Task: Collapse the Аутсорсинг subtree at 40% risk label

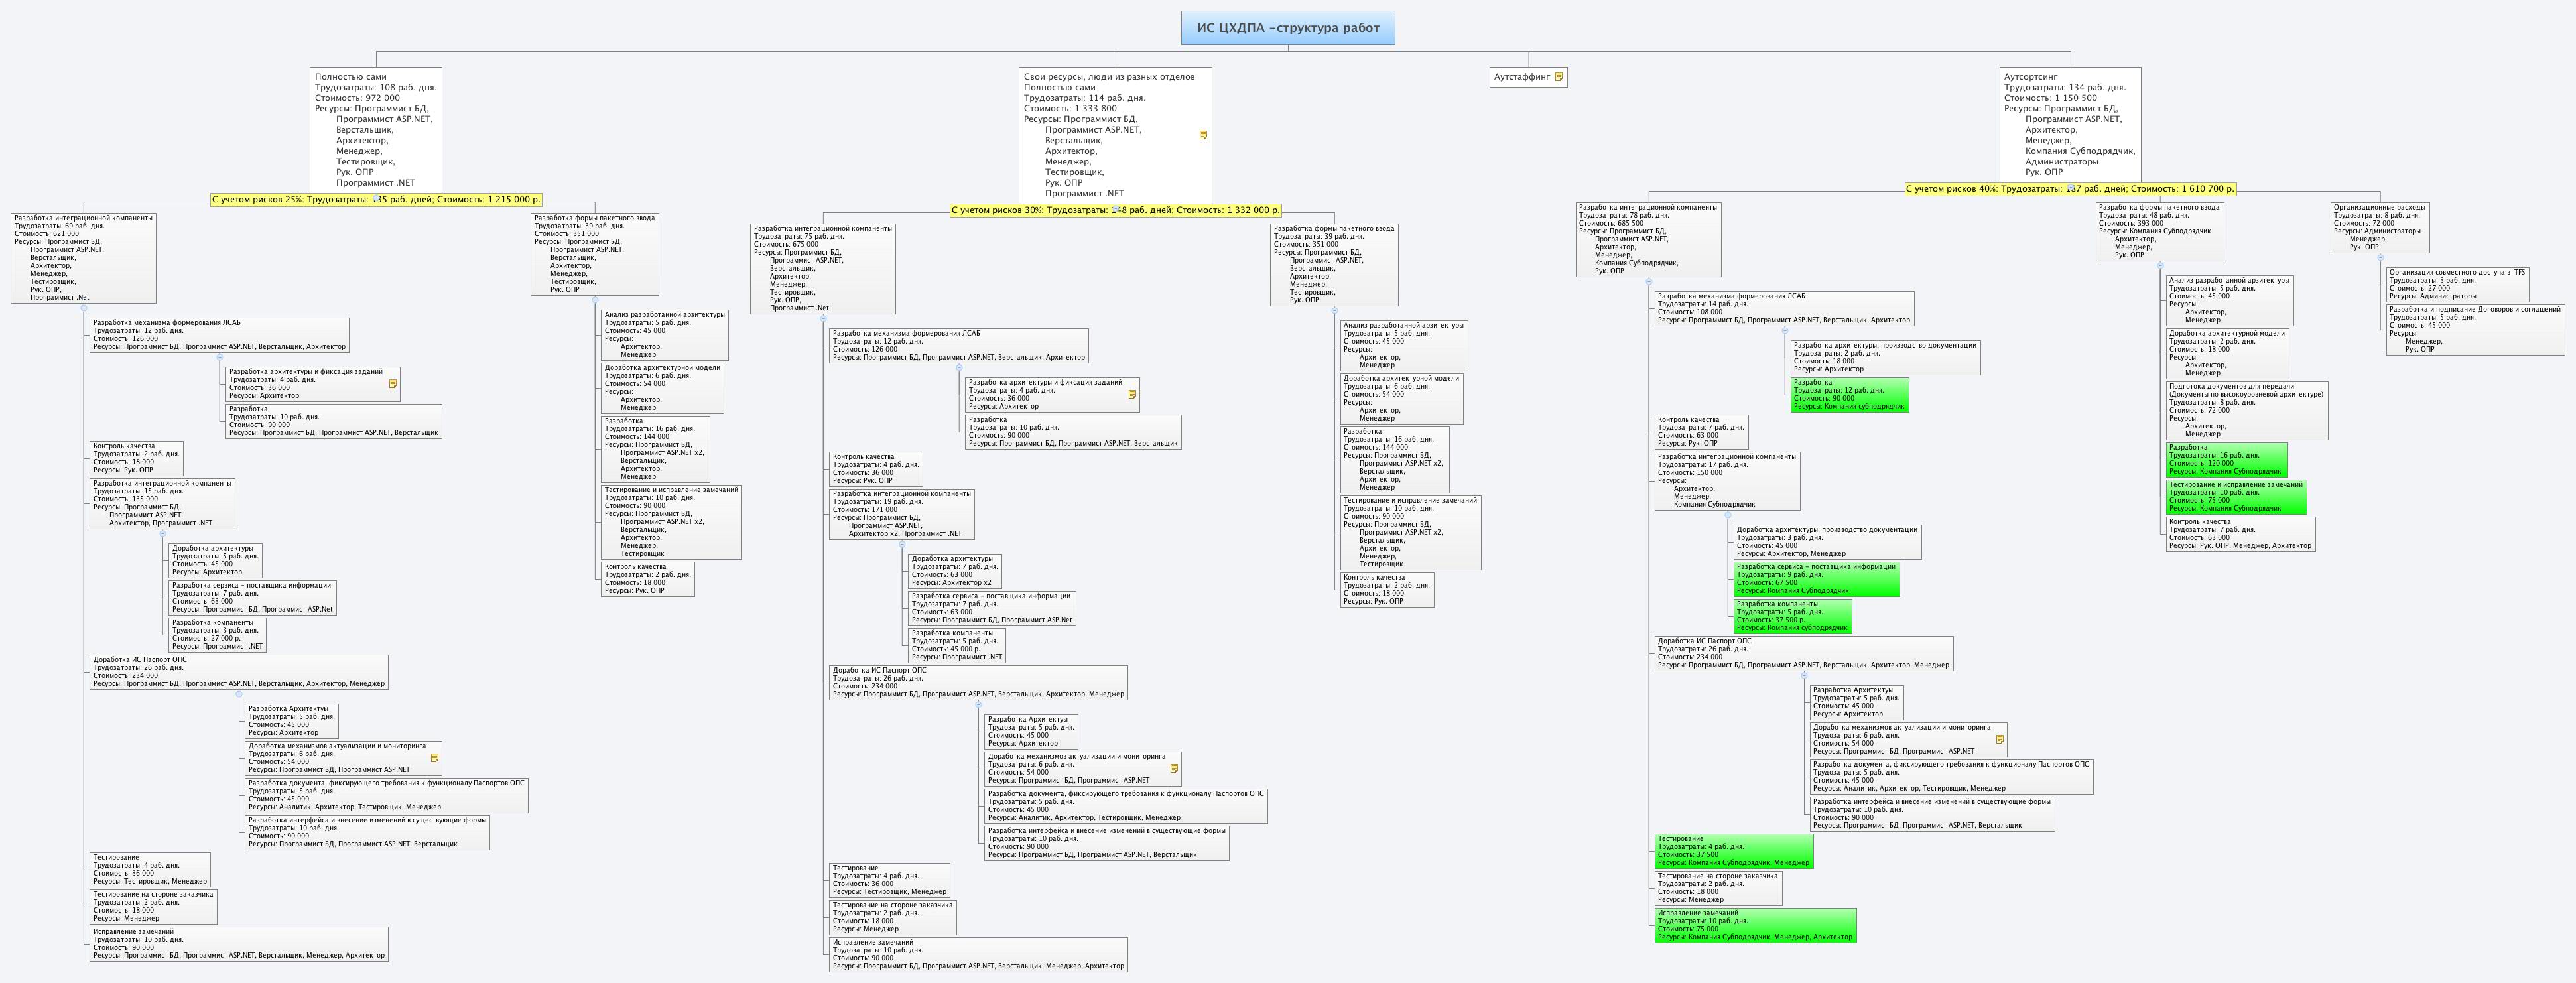Action: tap(2071, 188)
